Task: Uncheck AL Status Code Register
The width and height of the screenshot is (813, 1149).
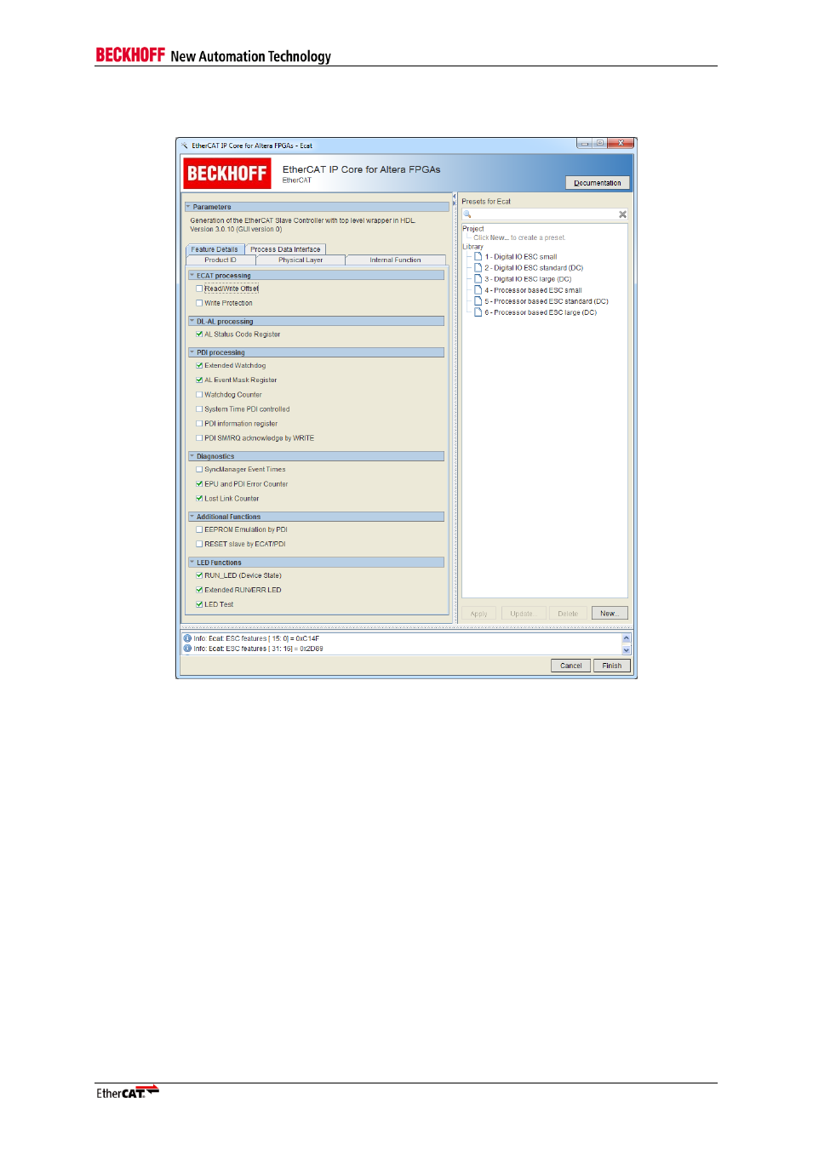Action: coord(199,334)
